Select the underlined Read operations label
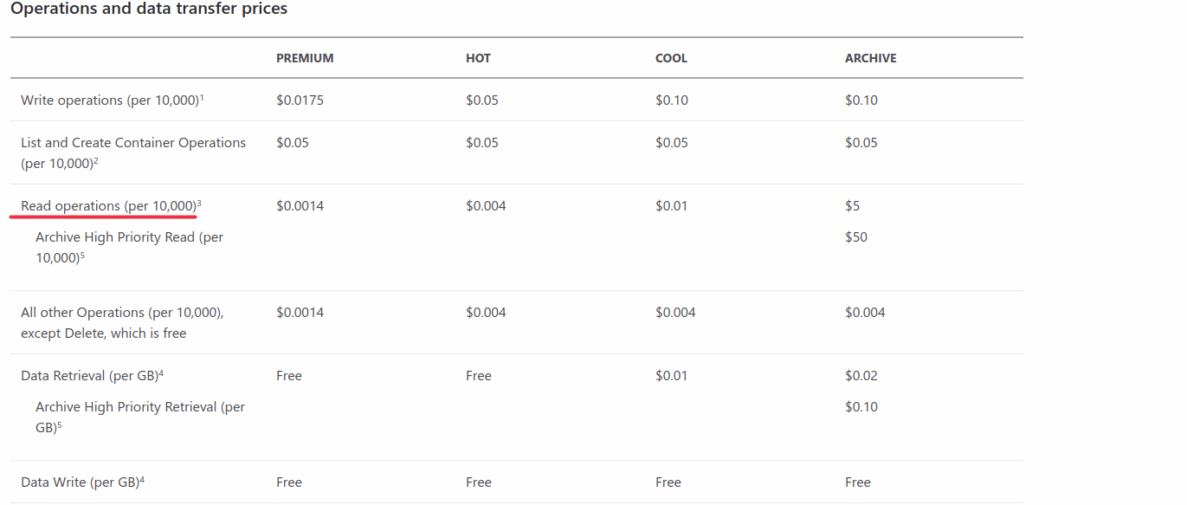This screenshot has width=1187, height=505. 108,206
